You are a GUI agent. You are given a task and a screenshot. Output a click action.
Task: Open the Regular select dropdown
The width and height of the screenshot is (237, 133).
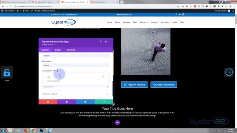(75, 56)
